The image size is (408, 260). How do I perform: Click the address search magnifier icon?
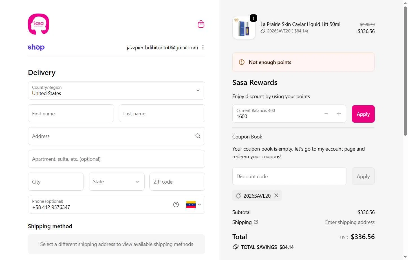[198, 136]
